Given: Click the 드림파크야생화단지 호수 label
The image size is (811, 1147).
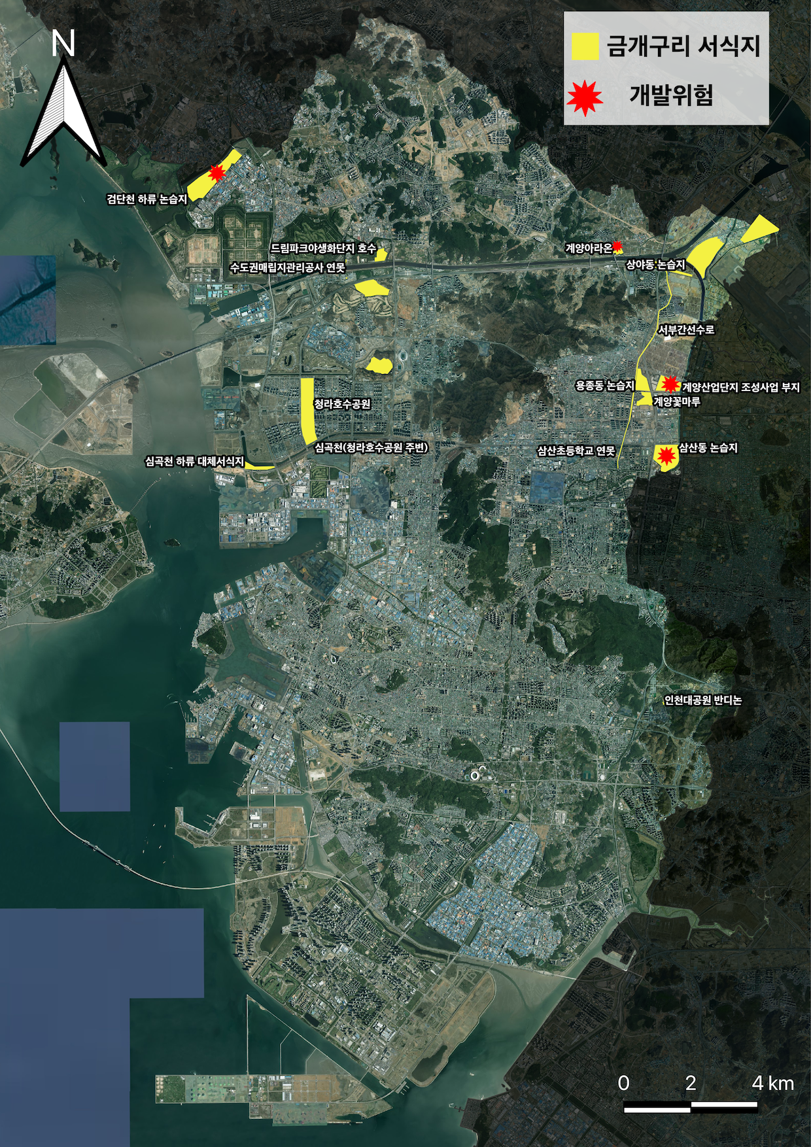Looking at the screenshot, I should coord(323,248).
